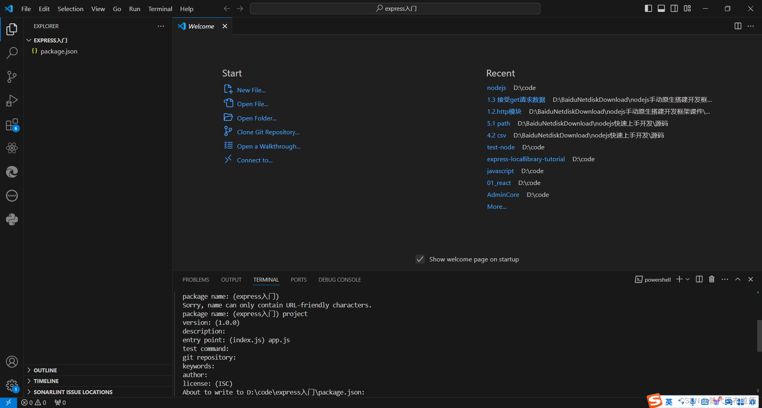Open the Python sidebar view
Viewport: 762px width, 408px height.
click(x=12, y=219)
